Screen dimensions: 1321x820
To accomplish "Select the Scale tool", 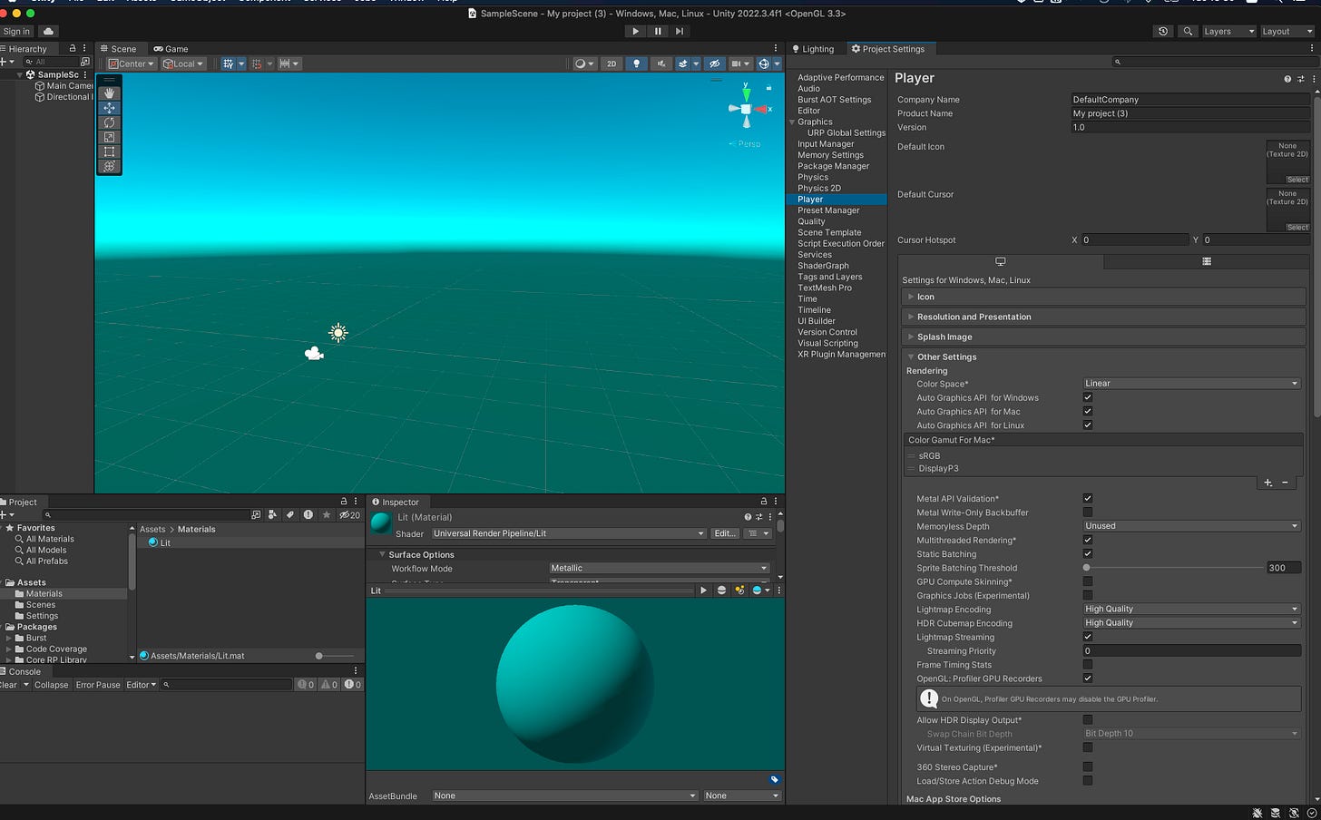I will (x=109, y=137).
